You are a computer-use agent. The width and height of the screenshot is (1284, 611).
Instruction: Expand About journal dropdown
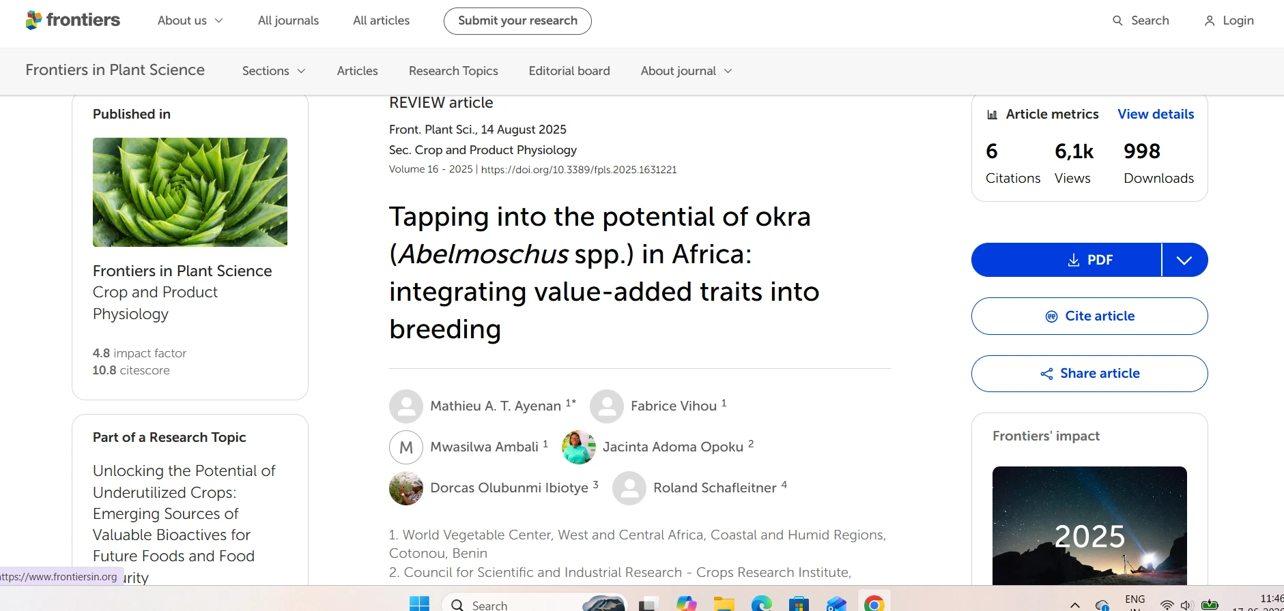686,71
